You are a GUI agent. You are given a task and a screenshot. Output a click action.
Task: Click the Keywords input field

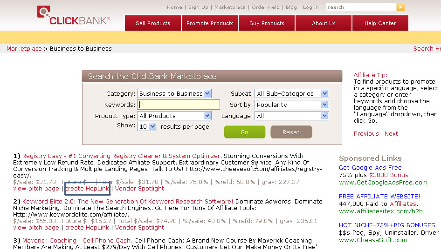179,105
